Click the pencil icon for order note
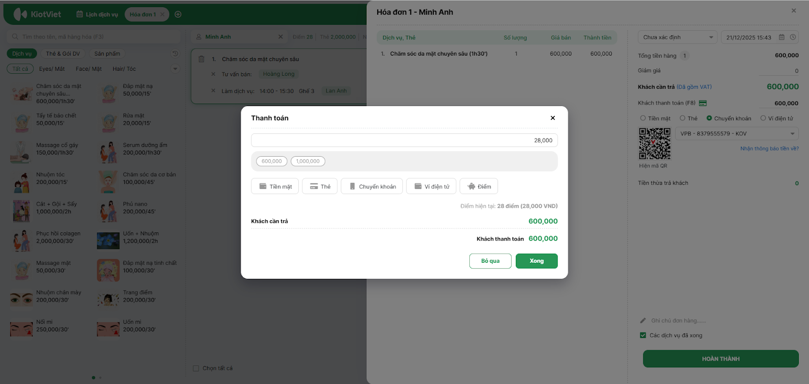809x384 pixels. (643, 320)
